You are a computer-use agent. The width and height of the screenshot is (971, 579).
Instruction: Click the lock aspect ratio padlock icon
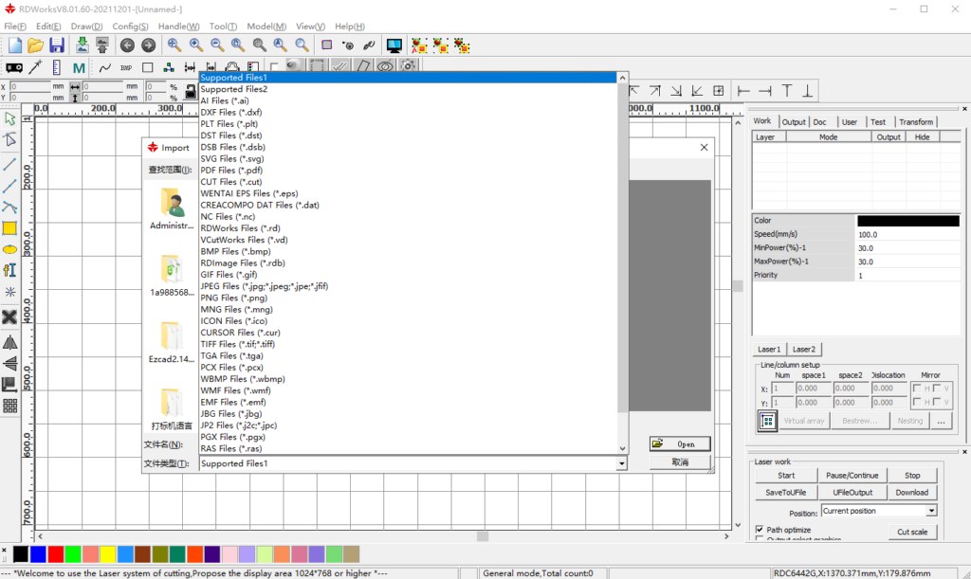tap(191, 92)
